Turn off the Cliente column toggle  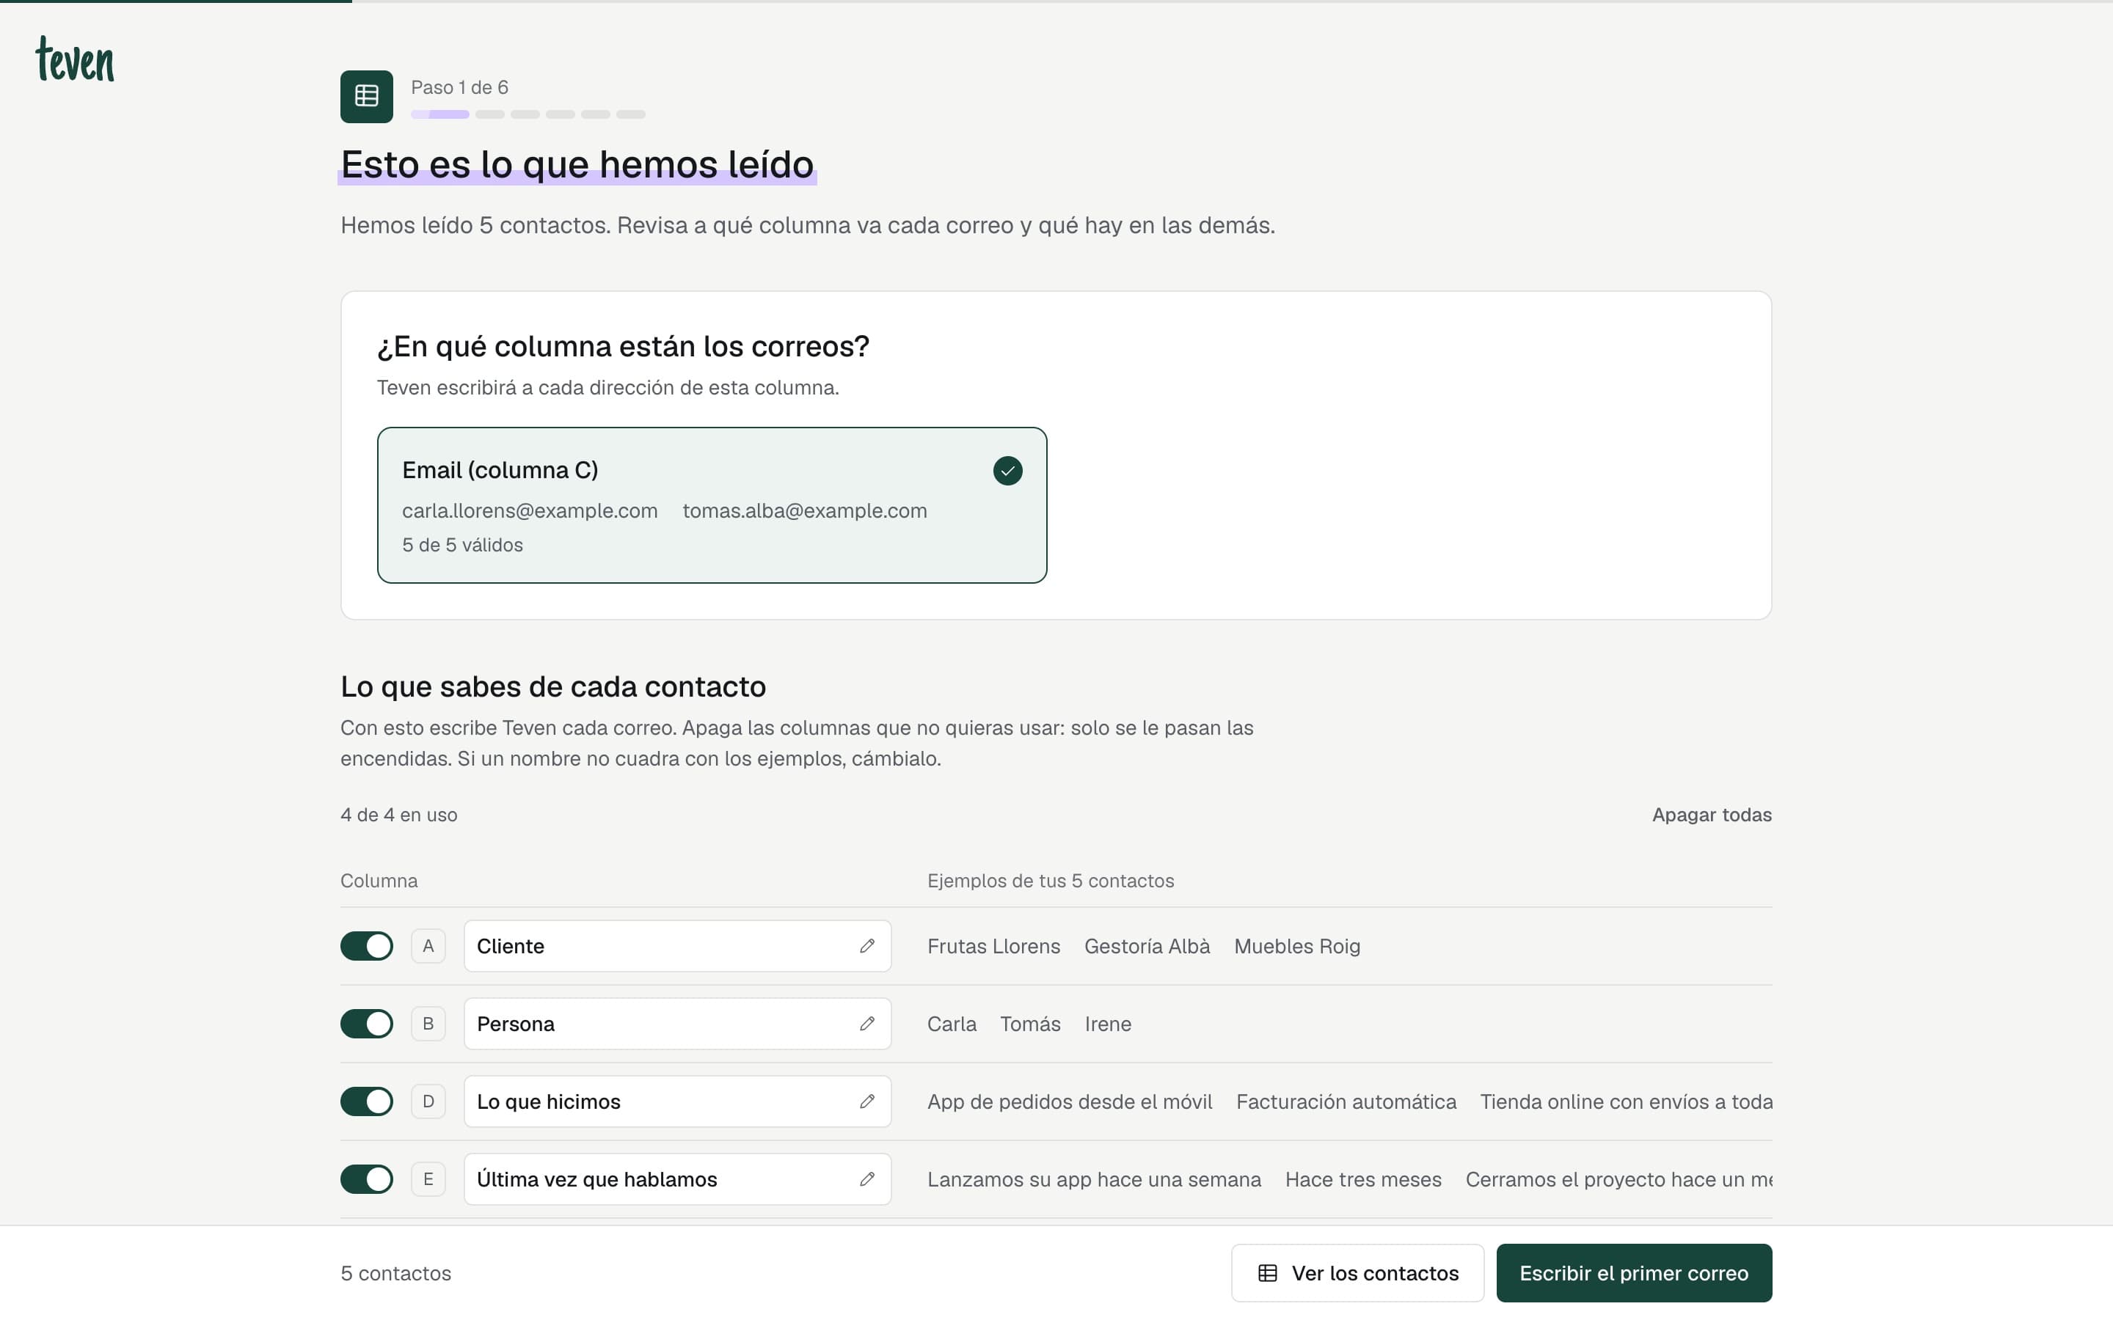(x=367, y=945)
